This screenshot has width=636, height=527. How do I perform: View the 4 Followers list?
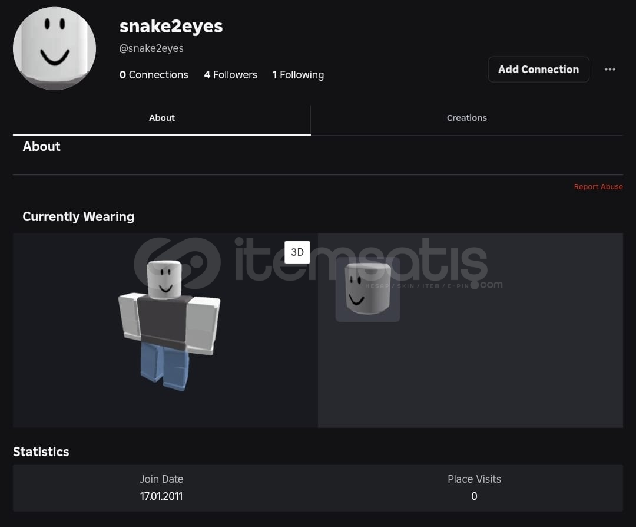230,75
